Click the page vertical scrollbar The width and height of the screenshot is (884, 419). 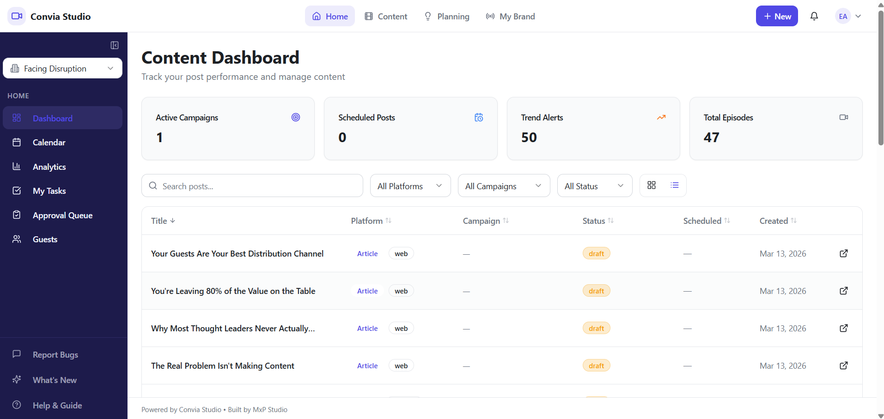click(881, 78)
